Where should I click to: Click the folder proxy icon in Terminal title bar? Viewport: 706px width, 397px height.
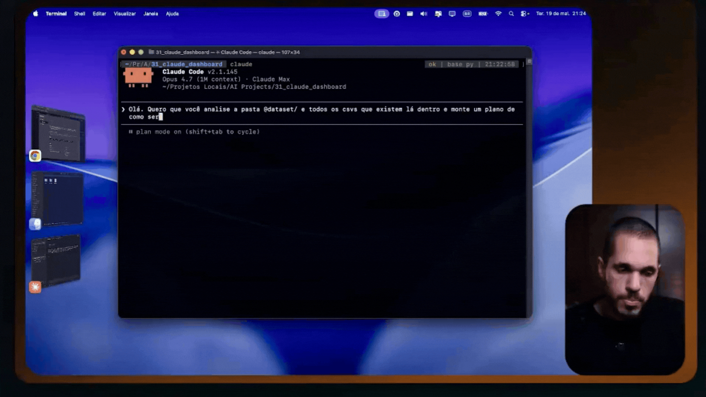point(151,52)
